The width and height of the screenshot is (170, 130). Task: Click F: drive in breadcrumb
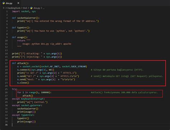(4, 8)
